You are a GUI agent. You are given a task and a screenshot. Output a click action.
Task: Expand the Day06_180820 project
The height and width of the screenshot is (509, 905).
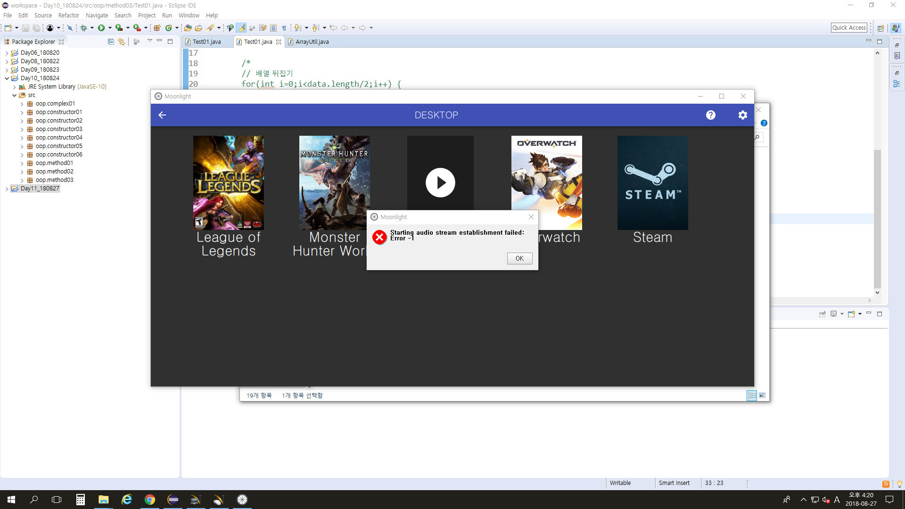pos(7,53)
